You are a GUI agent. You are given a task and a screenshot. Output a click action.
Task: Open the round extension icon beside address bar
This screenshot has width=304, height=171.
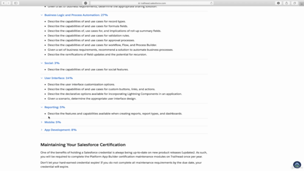[85, 3]
